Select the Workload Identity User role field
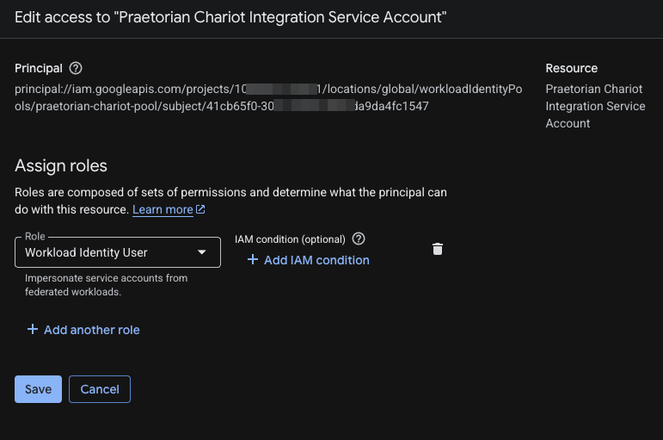The width and height of the screenshot is (663, 440). point(118,252)
